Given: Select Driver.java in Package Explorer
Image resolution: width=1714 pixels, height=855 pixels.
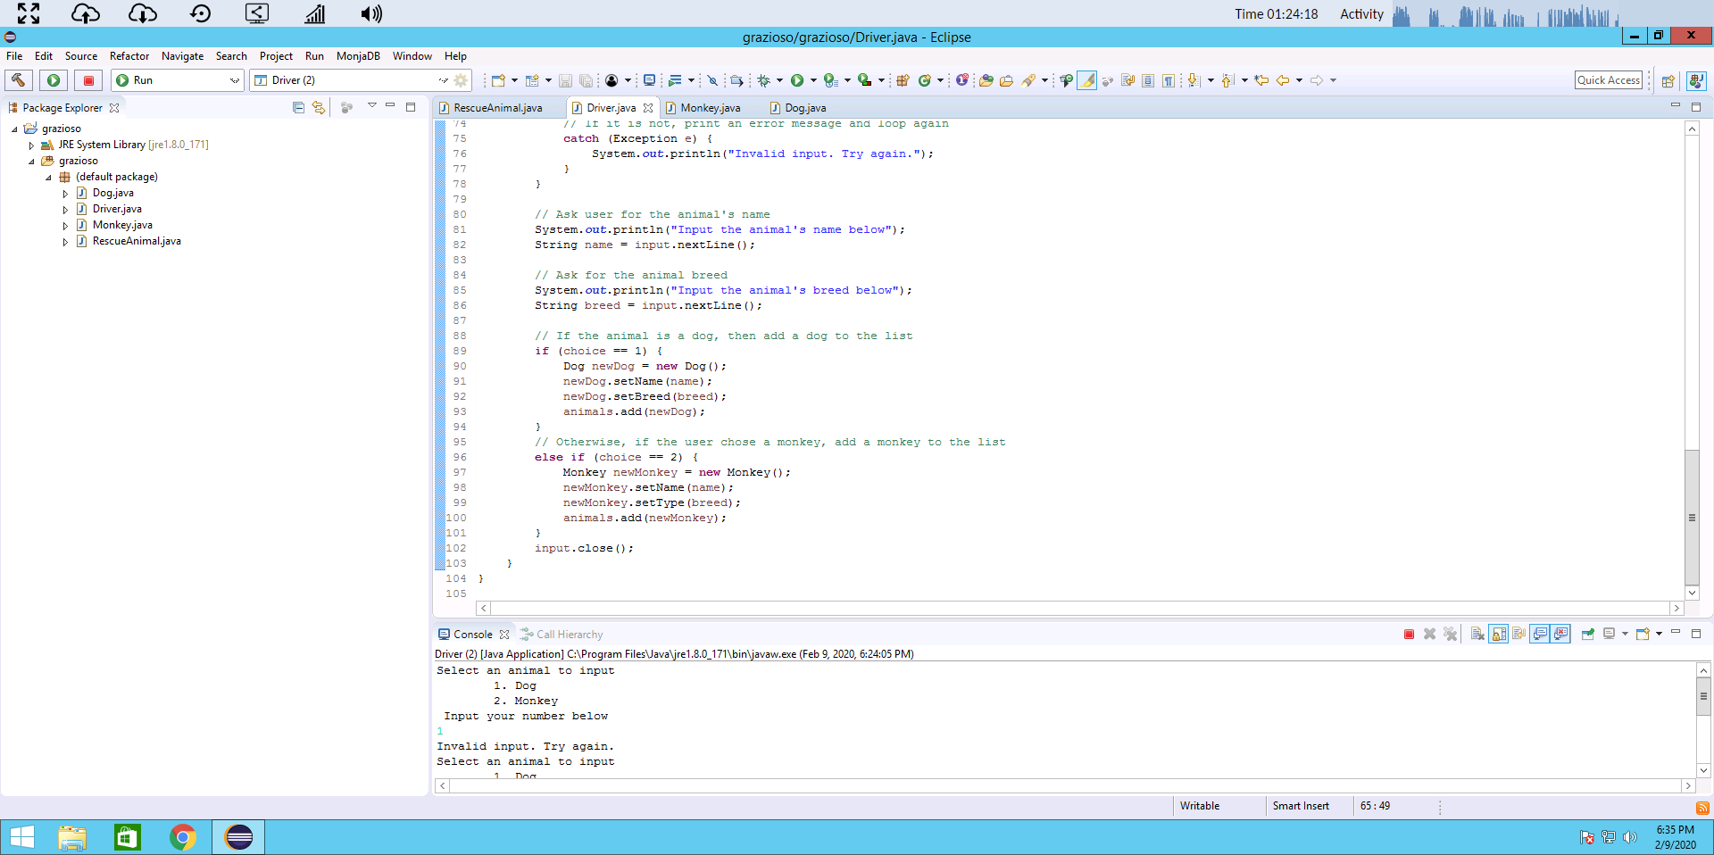Looking at the screenshot, I should [x=117, y=209].
